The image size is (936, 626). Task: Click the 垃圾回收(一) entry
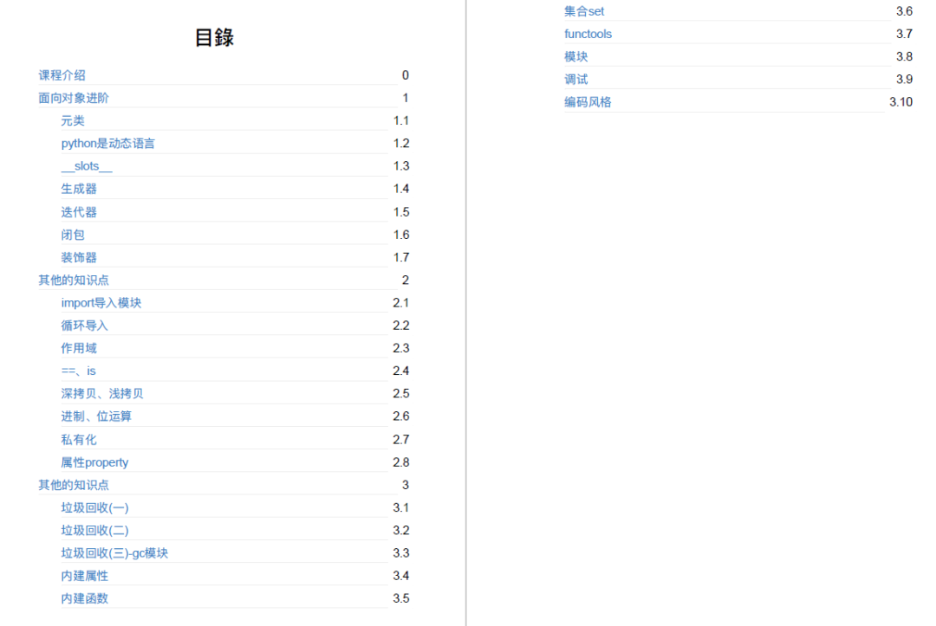pyautogui.click(x=96, y=507)
